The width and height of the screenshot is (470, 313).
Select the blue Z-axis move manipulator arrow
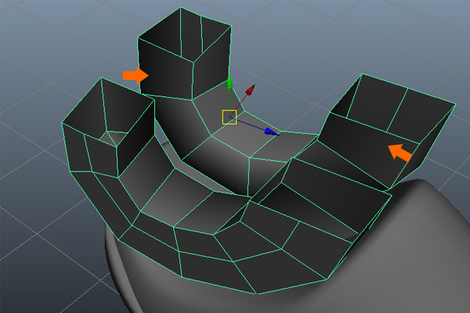point(272,131)
